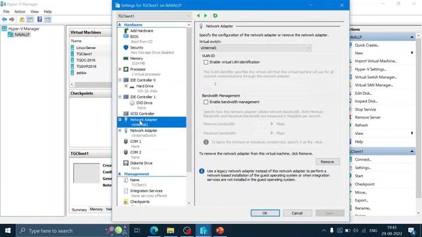Enable virtual LAN identification checkbox
Image resolution: width=422 pixels, height=237 pixels.
click(x=206, y=62)
